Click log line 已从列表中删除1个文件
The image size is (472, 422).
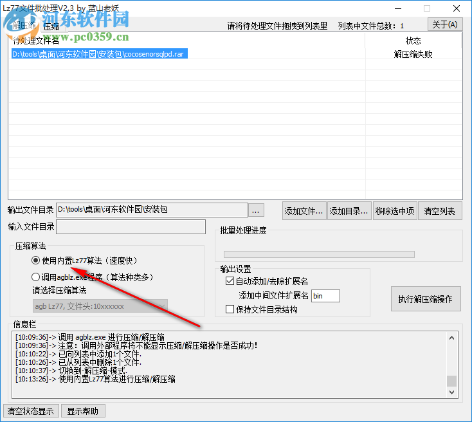coord(78,362)
